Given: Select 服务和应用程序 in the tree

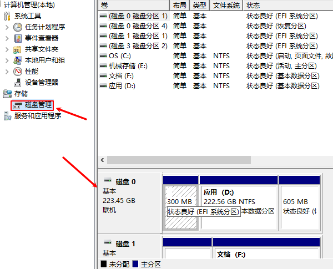Looking at the screenshot, I should (38, 116).
